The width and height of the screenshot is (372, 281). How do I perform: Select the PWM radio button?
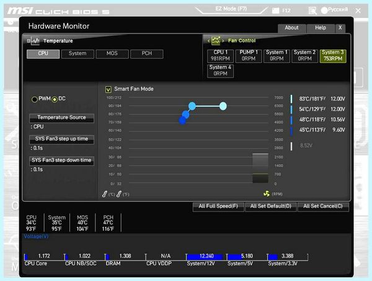coord(34,99)
